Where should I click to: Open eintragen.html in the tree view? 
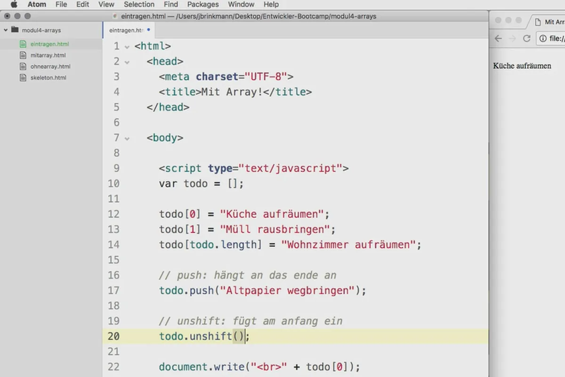[49, 44]
